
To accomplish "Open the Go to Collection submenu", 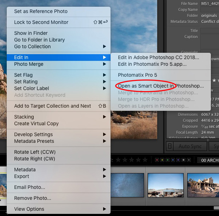I will tap(59, 46).
